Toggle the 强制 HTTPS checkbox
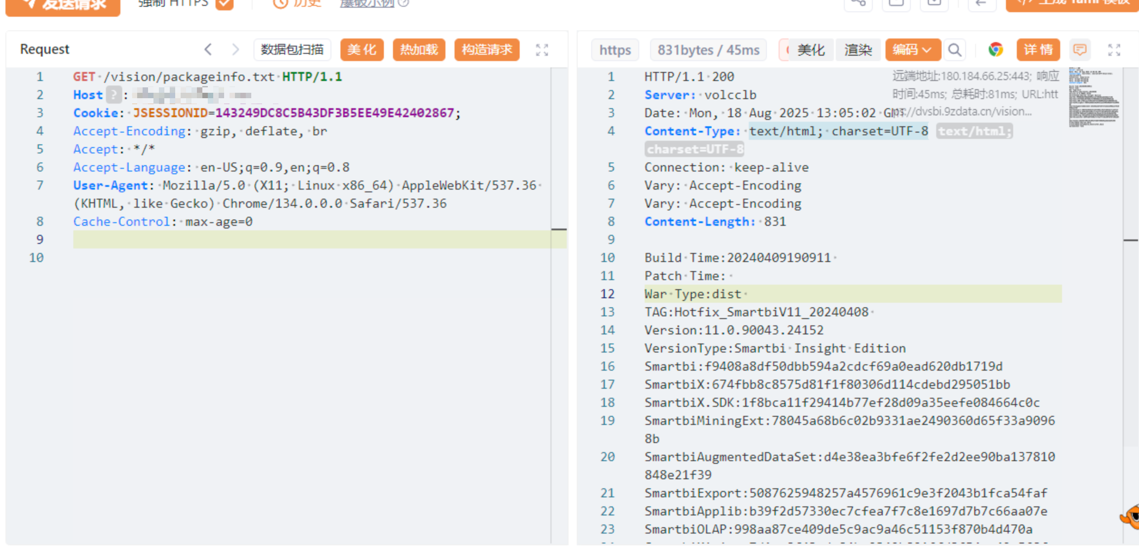Image resolution: width=1139 pixels, height=553 pixels. tap(224, 4)
